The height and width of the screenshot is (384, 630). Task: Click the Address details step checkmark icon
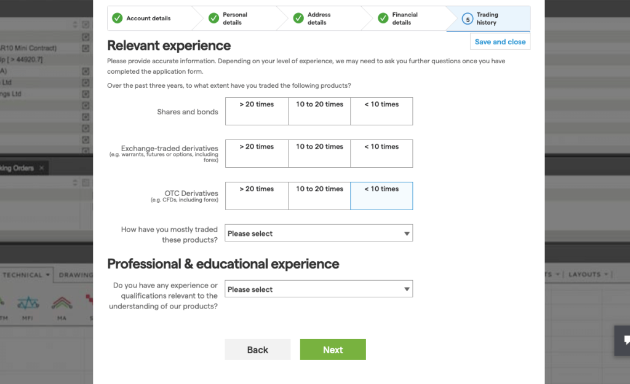(298, 18)
